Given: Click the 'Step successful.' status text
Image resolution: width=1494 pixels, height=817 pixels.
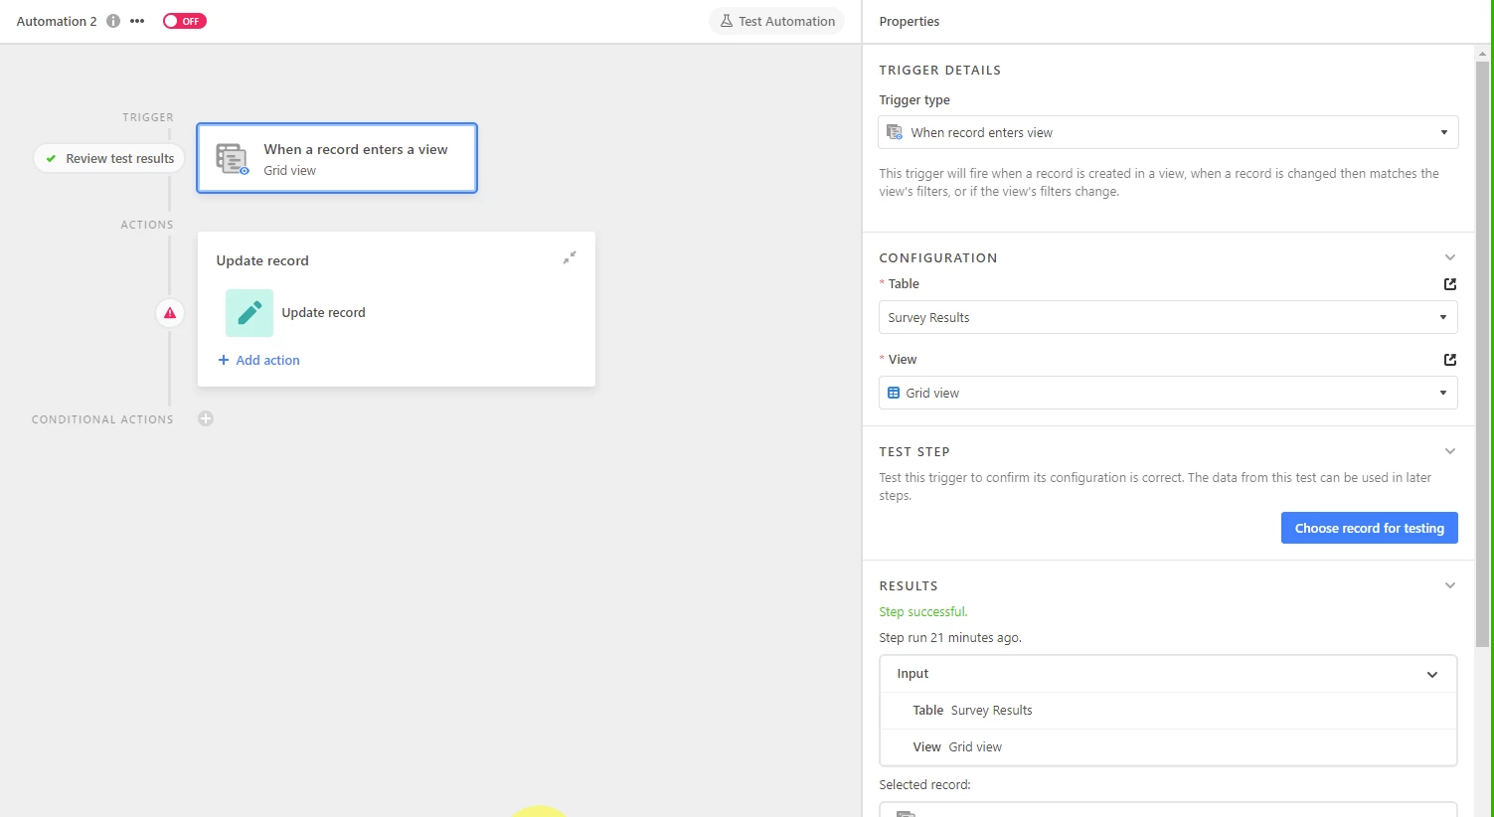Looking at the screenshot, I should [x=922, y=611].
